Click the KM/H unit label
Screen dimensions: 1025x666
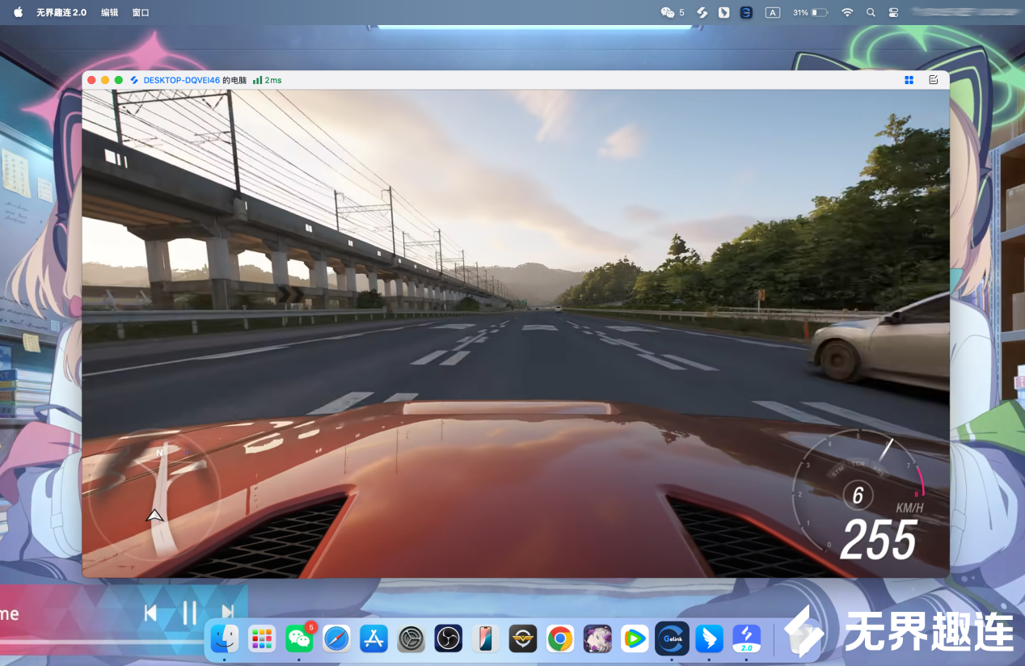point(909,508)
